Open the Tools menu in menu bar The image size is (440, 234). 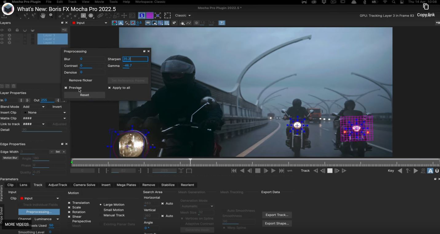113,2
